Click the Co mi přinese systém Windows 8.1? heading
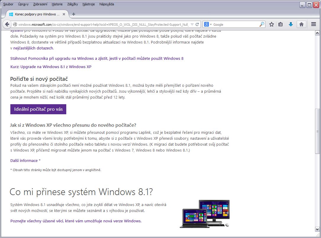The image size is (321, 238). coord(81,192)
